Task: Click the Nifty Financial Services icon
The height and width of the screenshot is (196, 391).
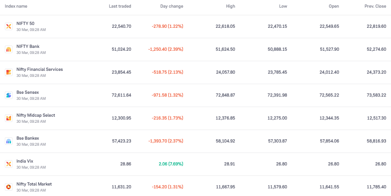Action: coord(8,72)
